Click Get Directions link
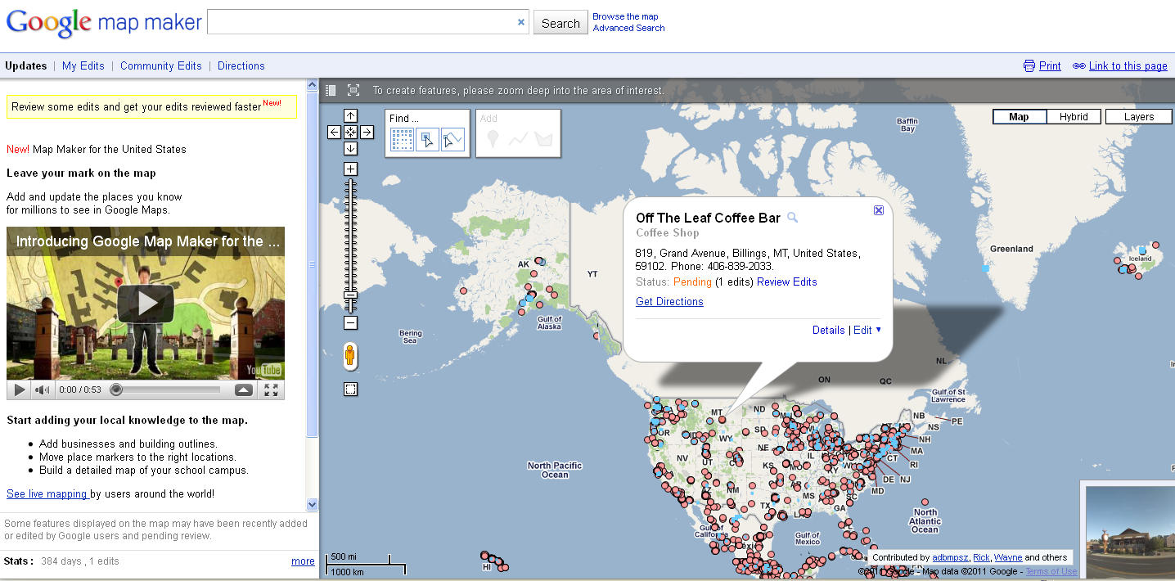This screenshot has width=1175, height=581. tap(669, 301)
